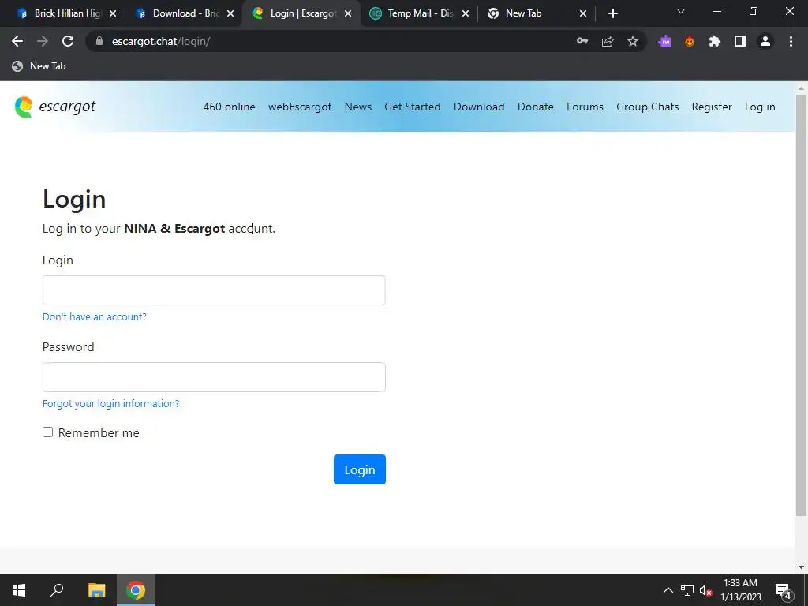The image size is (808, 606).
Task: Open the saved passwords key icon
Action: coord(582,41)
